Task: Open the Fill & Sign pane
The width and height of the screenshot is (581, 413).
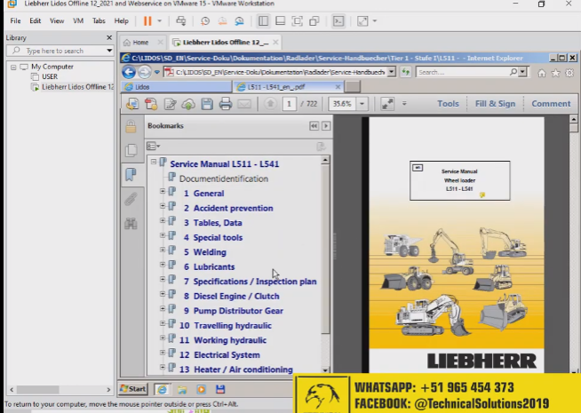Action: [495, 104]
